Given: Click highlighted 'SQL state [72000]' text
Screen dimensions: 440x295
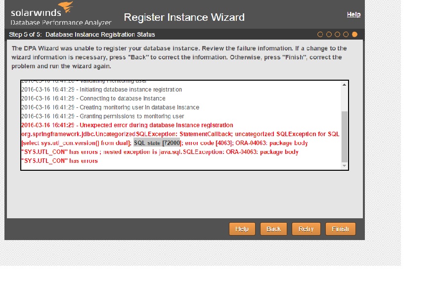Looking at the screenshot, I should pyautogui.click(x=157, y=143).
